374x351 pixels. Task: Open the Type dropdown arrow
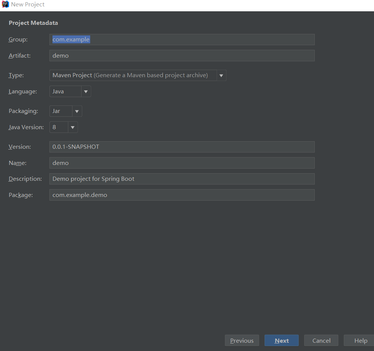point(222,75)
